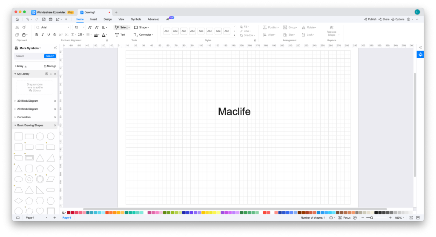Screen dimensions: 436x237
Task: Open the Connector tool dropdown
Action: pos(145,34)
